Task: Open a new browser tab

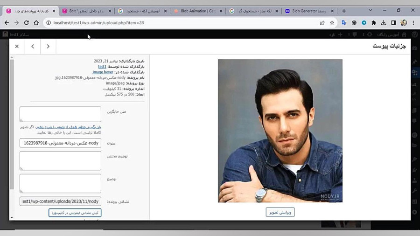Action: pyautogui.click(x=344, y=11)
